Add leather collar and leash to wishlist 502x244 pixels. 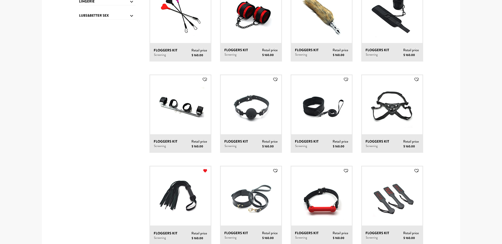pos(275,171)
